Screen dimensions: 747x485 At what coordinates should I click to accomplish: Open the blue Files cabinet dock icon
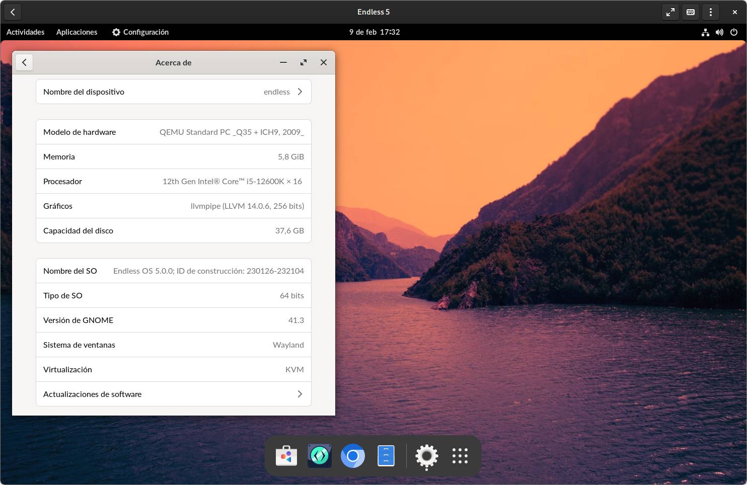point(386,456)
